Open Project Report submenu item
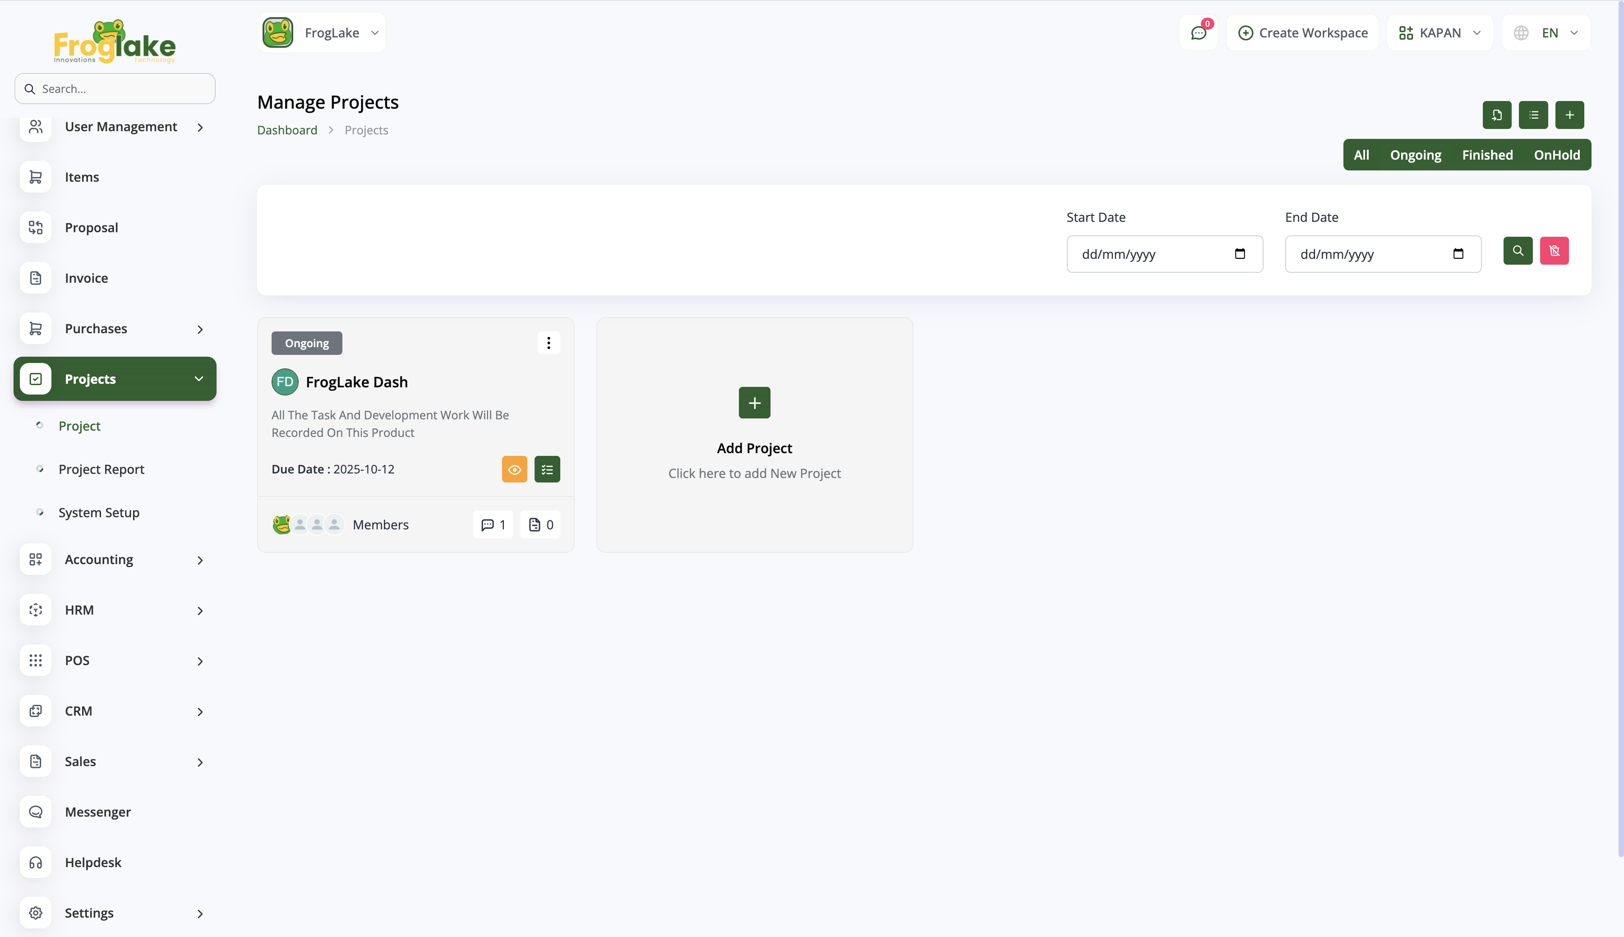Viewport: 1624px width, 937px height. point(101,469)
